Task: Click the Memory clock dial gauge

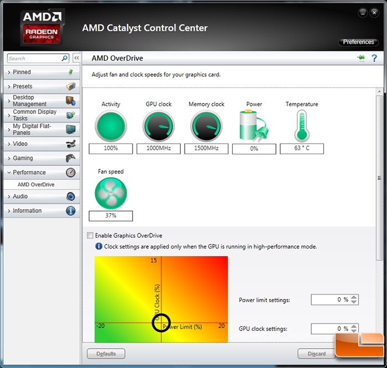Action: click(206, 126)
